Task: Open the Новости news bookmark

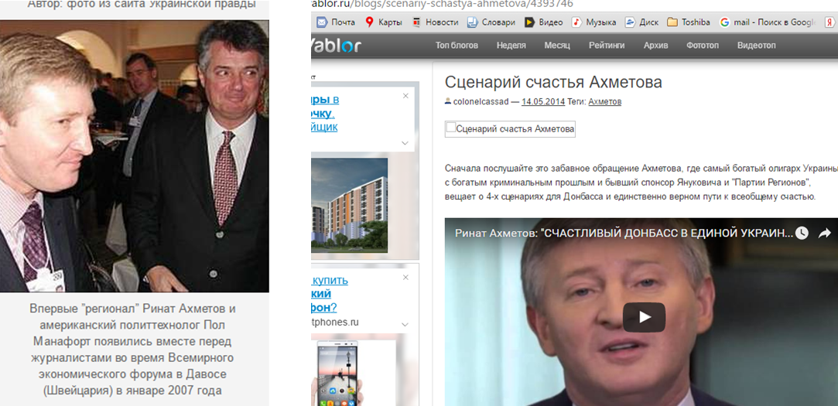Action: (x=436, y=22)
